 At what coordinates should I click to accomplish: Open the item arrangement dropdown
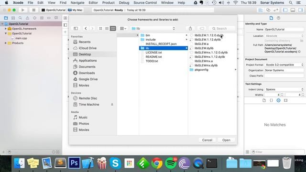pyautogui.click(x=123, y=29)
